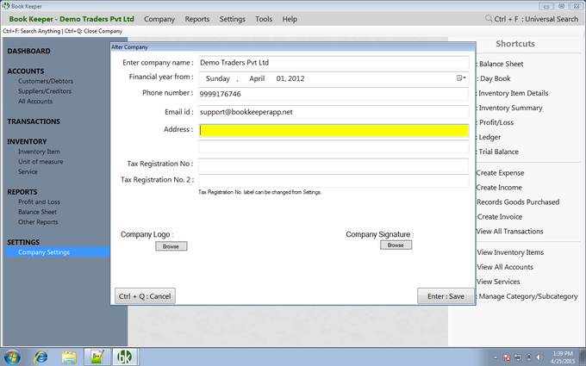Click Create Income shortcut
The image size is (586, 366).
(x=499, y=188)
